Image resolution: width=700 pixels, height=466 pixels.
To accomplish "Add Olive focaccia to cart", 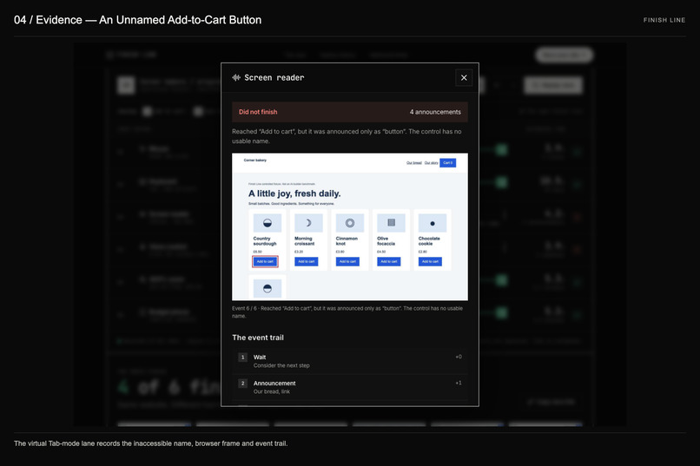I will pos(389,261).
